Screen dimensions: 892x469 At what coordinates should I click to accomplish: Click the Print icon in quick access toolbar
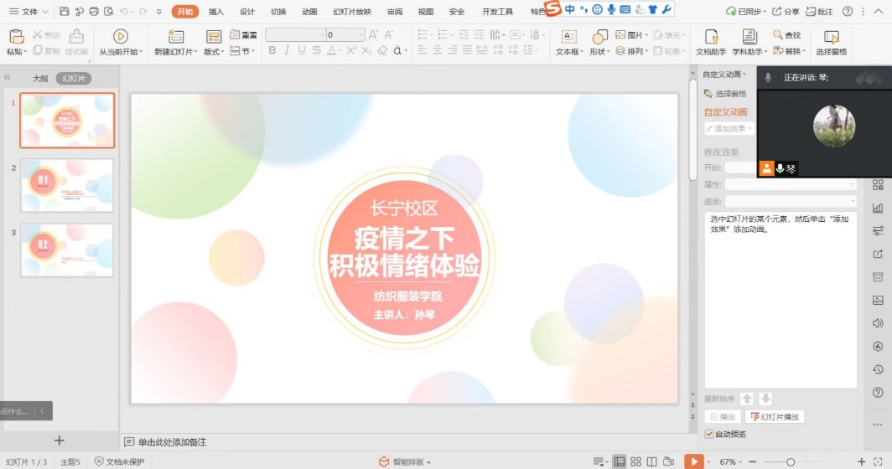click(93, 12)
